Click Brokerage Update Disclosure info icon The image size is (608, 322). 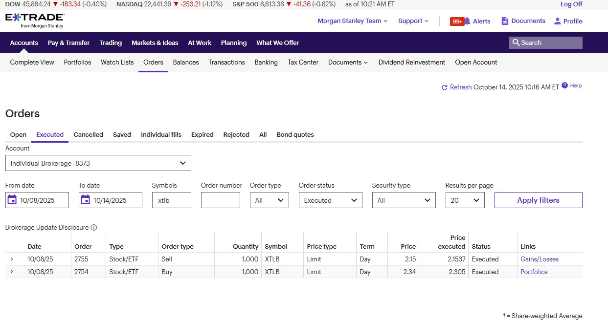[94, 227]
